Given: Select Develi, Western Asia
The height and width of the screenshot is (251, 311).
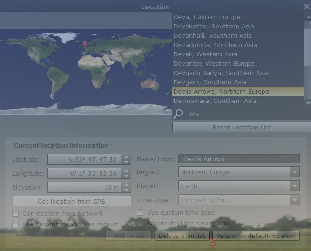Looking at the screenshot, I should pos(238,54).
